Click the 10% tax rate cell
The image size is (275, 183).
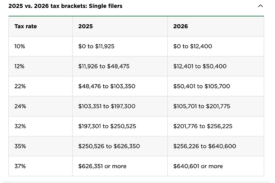point(20,47)
